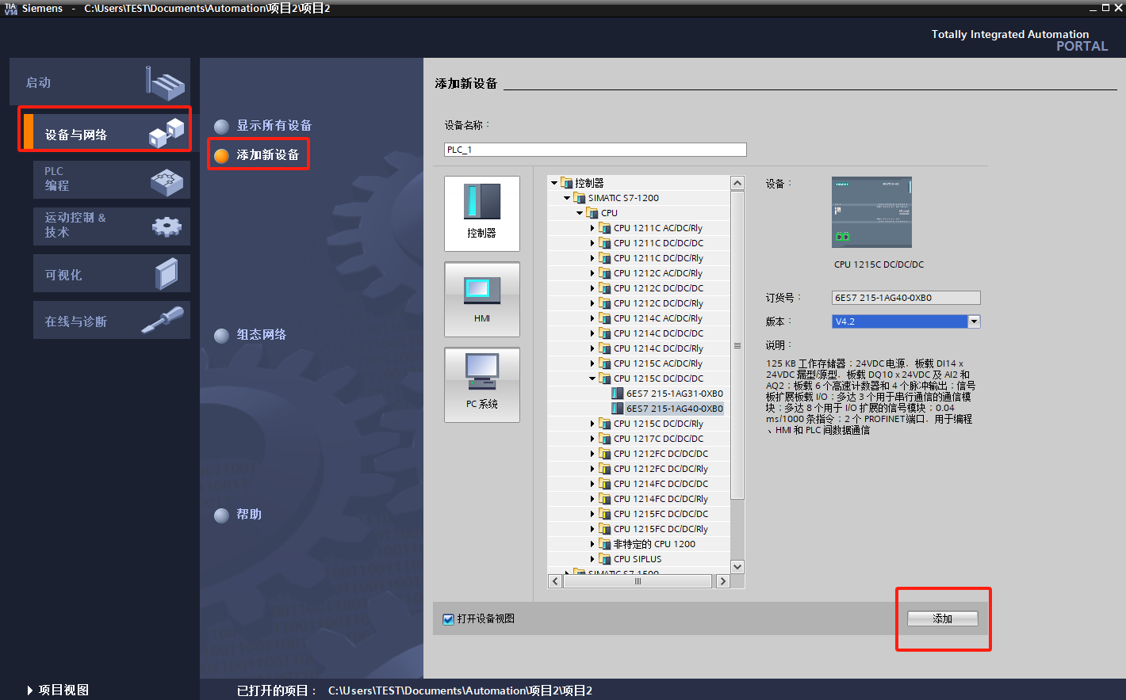This screenshot has height=700, width=1126.
Task: Select the 设备与网络 portal cubes icon
Action: tap(167, 132)
